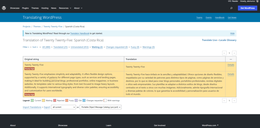Expand the About menu

78,8
